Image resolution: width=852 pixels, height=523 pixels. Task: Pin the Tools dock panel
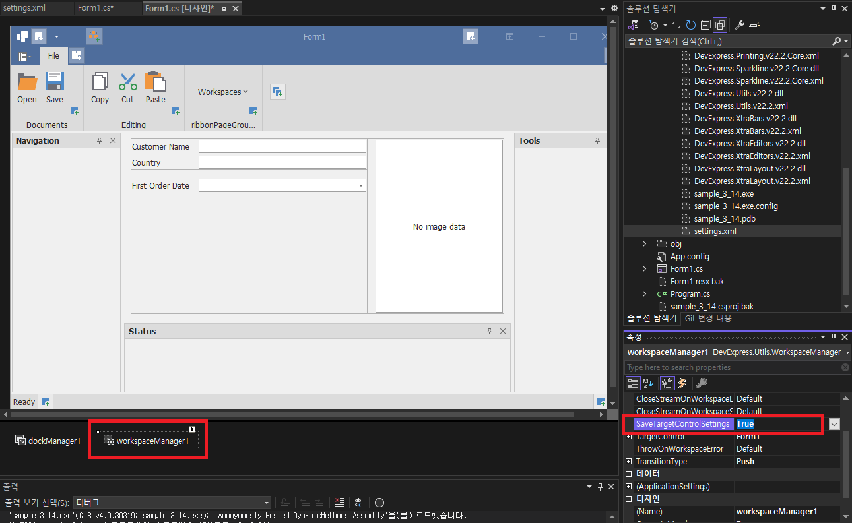(x=597, y=140)
